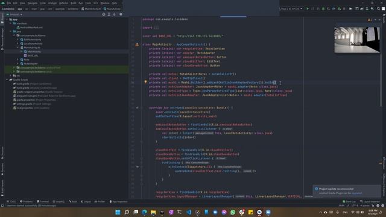The image size is (386, 217).
Task: Click the webcam video thumbnail
Action: (x=356, y=40)
